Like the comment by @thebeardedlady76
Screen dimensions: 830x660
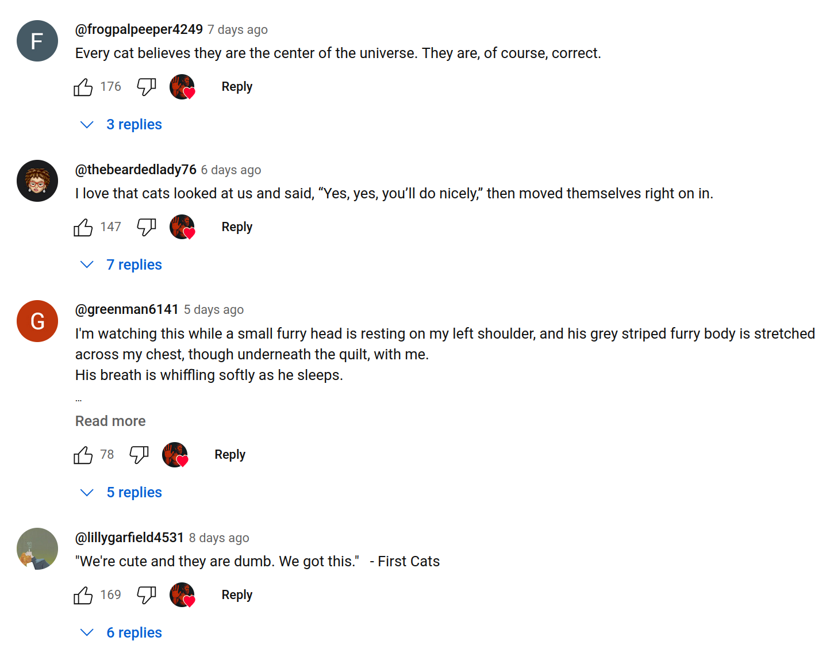click(83, 227)
